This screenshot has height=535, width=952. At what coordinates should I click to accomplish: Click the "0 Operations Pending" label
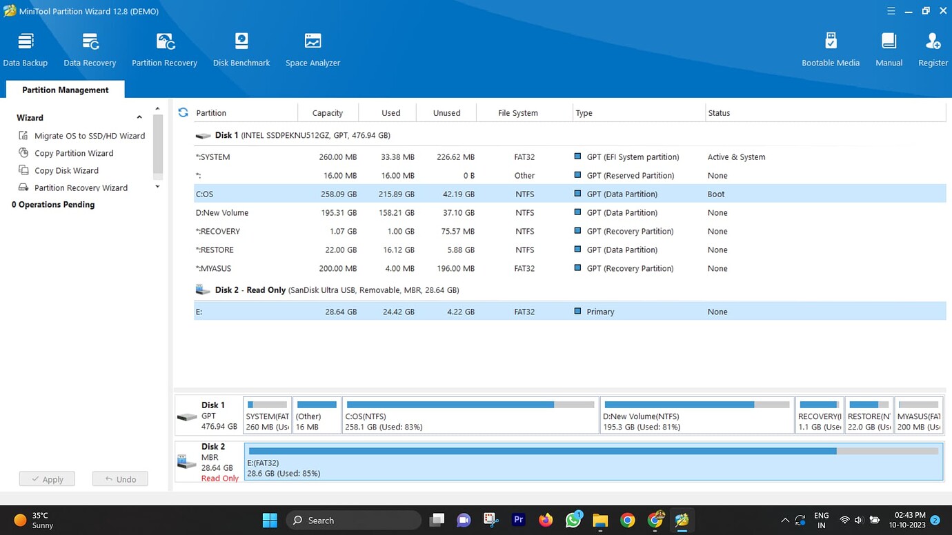(x=53, y=205)
